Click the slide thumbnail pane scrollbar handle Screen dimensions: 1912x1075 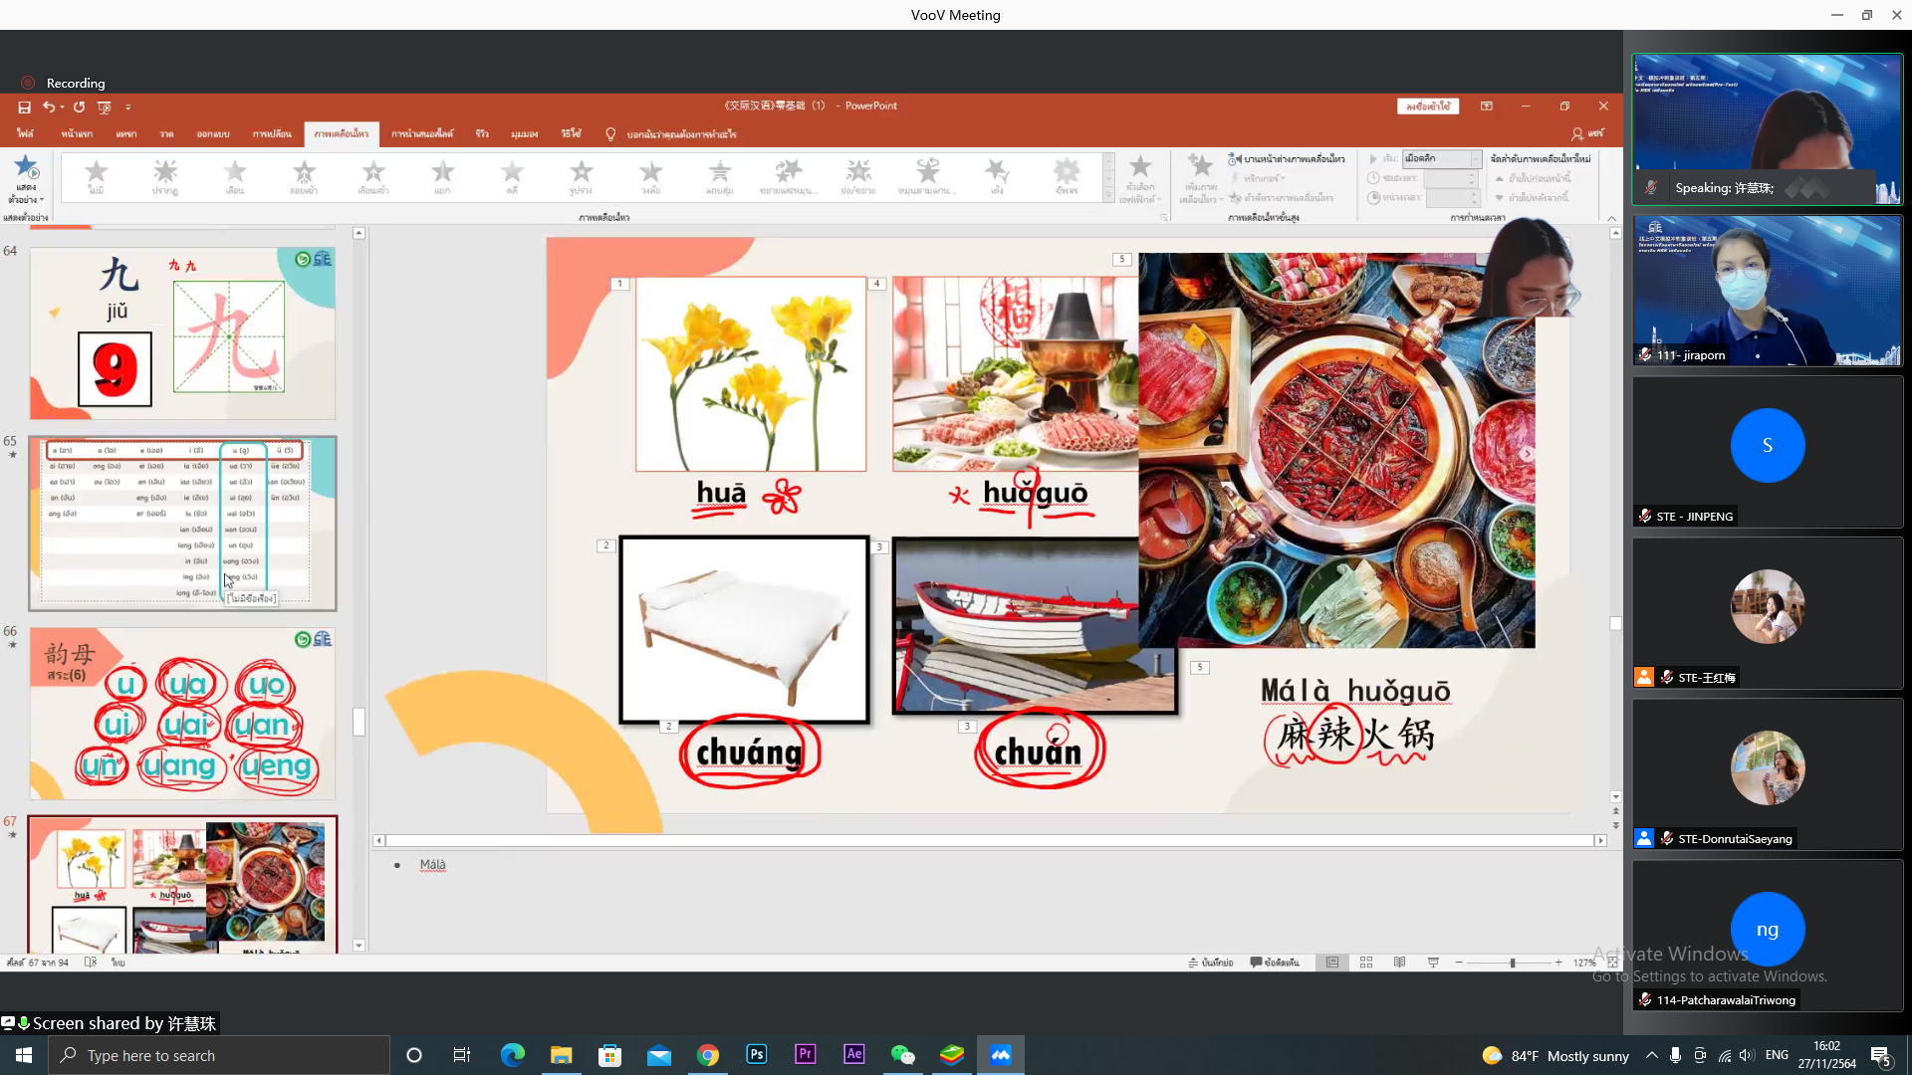(358, 721)
